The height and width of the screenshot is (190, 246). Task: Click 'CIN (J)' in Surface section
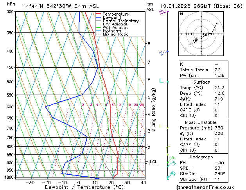pyautogui.click(x=188, y=116)
